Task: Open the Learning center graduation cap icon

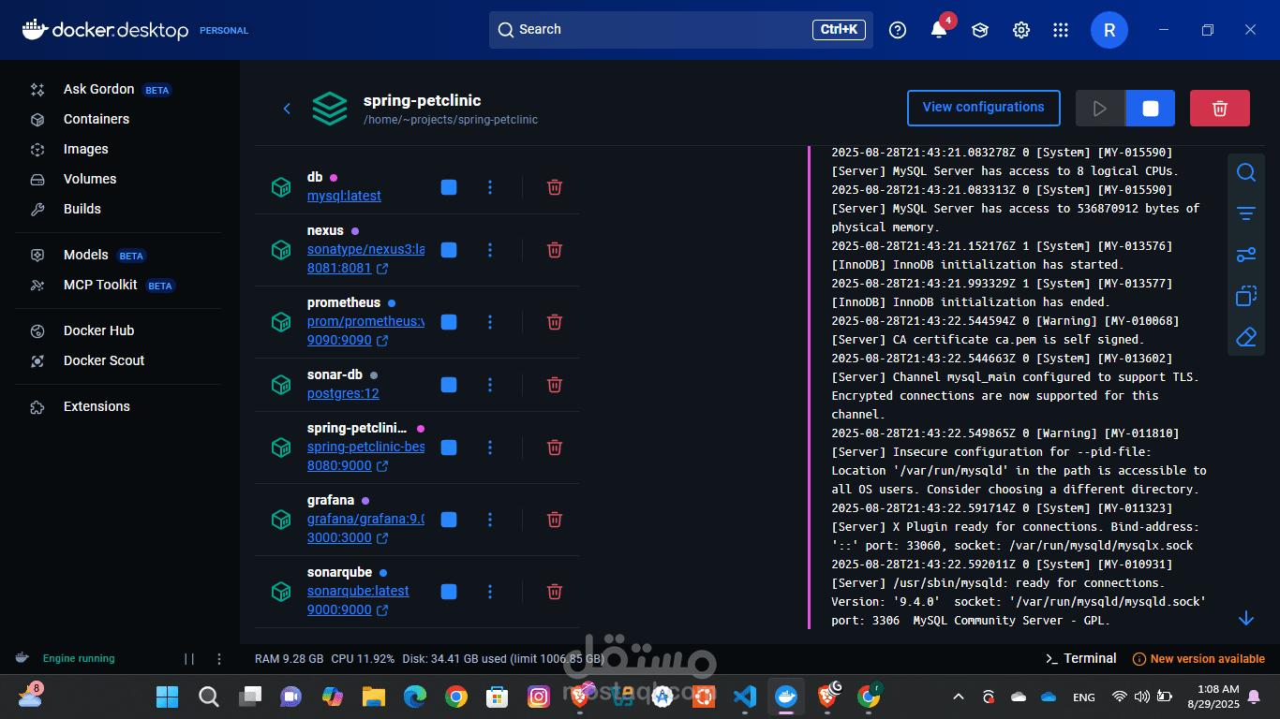Action: [x=980, y=30]
